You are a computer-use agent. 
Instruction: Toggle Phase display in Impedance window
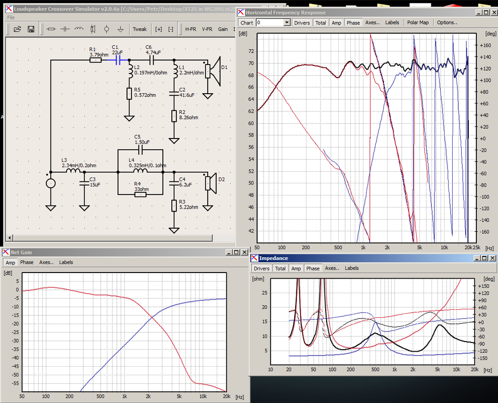click(313, 268)
